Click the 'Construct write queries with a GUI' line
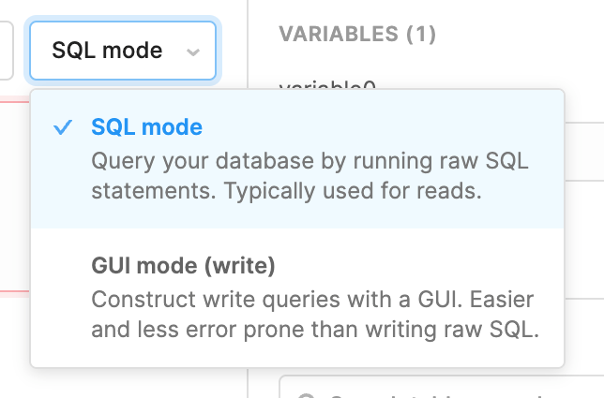 coord(312,300)
